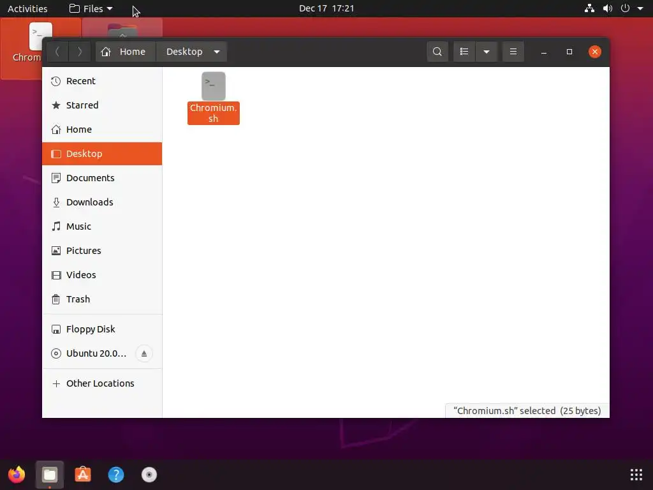This screenshot has height=490, width=653.
Task: Open Activities overview
Action: click(x=27, y=8)
